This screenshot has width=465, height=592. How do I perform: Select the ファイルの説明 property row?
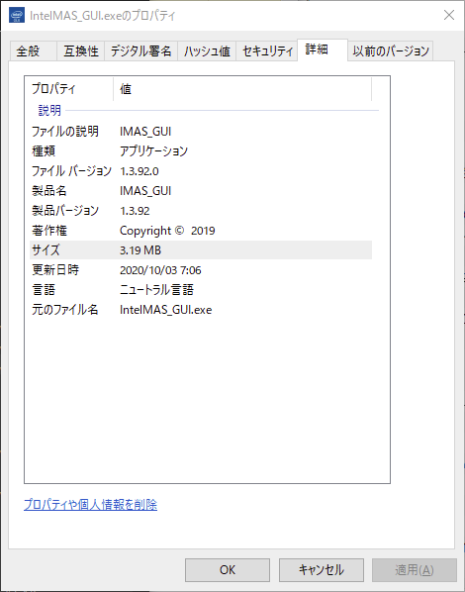(201, 132)
